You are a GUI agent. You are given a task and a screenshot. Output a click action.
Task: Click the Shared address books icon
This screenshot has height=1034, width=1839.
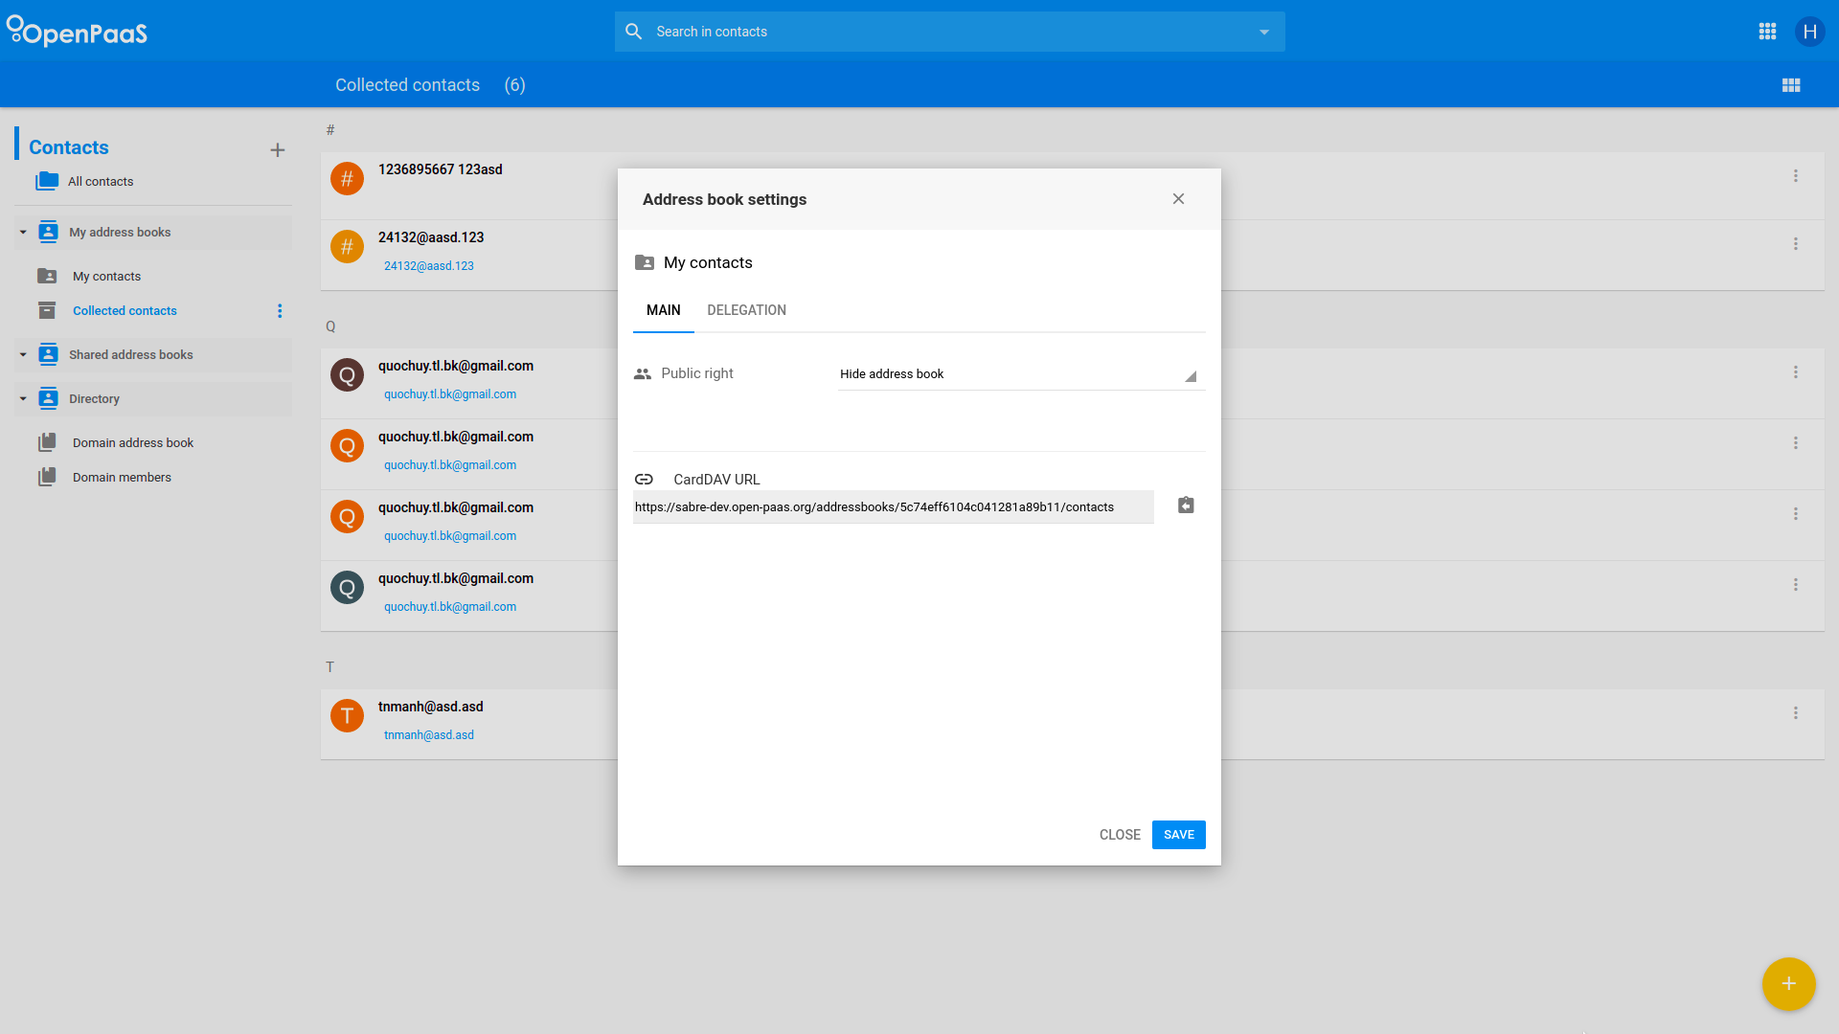click(x=48, y=354)
